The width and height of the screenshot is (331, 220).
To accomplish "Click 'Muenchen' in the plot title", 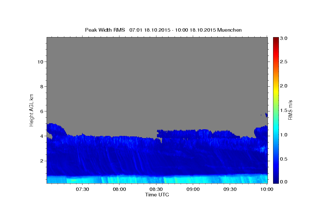I will (x=229, y=30).
